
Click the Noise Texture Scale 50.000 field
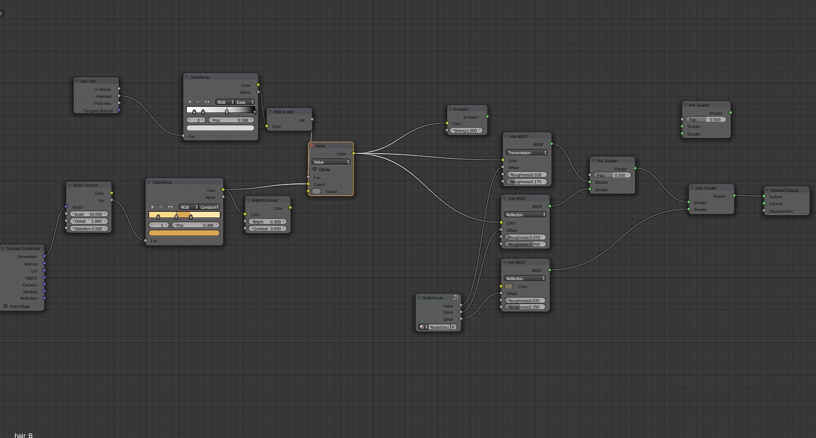(89, 214)
